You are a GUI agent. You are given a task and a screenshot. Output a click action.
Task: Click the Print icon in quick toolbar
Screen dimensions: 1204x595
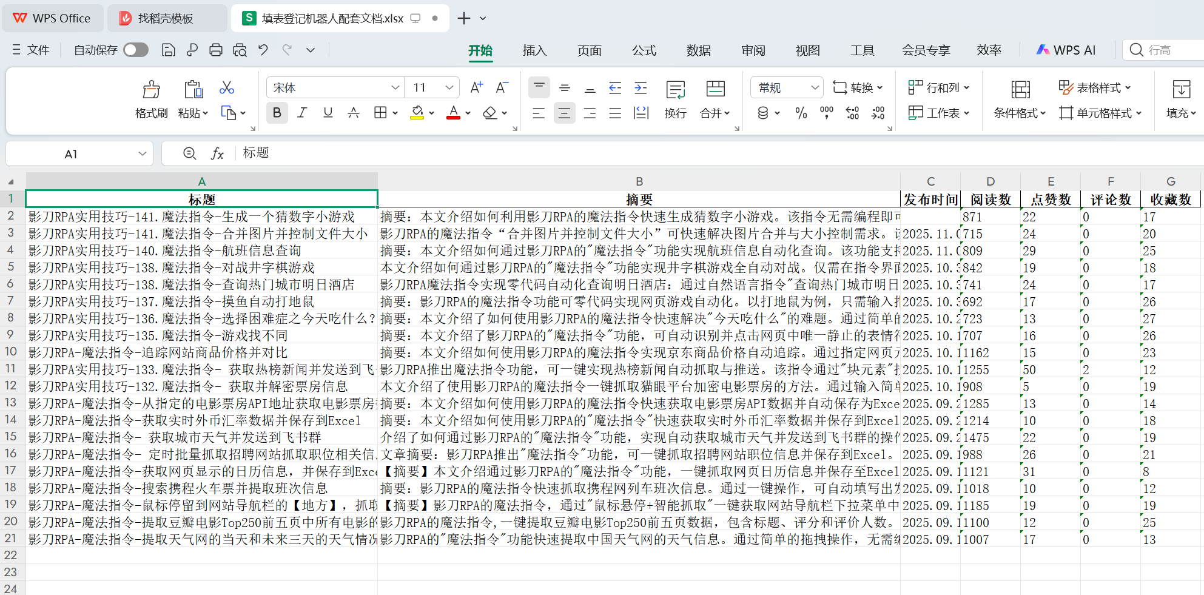[216, 50]
